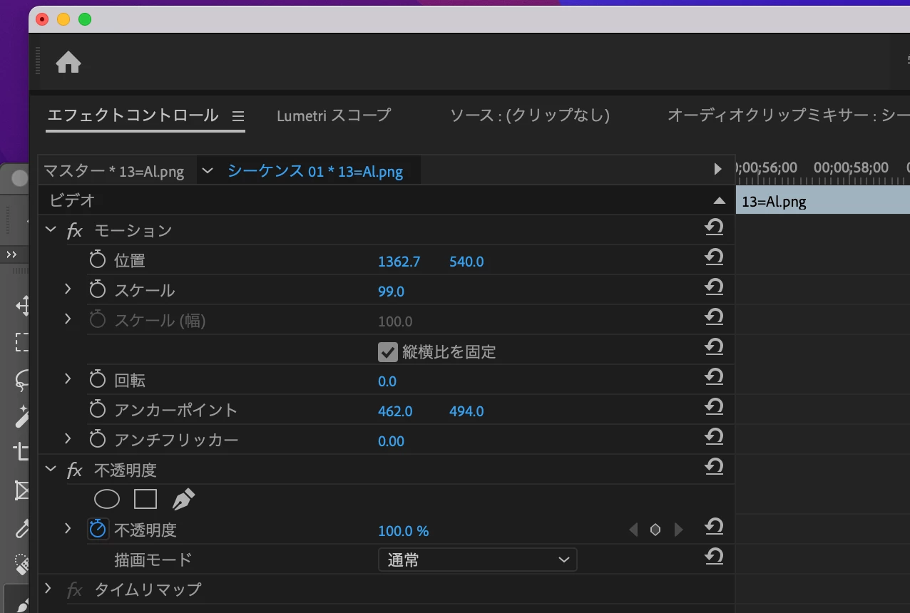Expand the スケール parameter
The image size is (910, 613).
pyautogui.click(x=68, y=289)
